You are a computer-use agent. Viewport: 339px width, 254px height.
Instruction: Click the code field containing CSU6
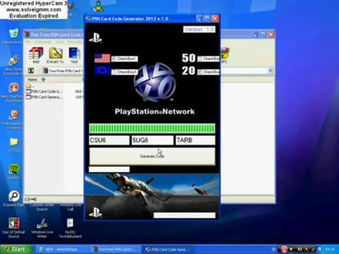[109, 140]
